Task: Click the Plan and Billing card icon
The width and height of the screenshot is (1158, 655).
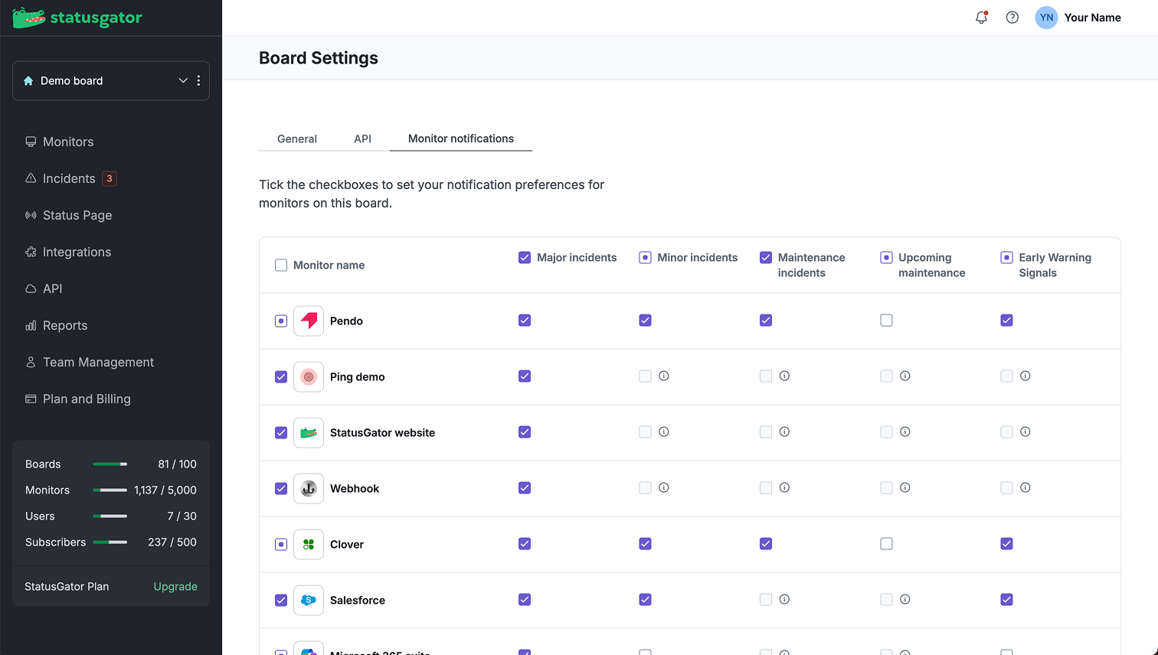Action: [31, 399]
